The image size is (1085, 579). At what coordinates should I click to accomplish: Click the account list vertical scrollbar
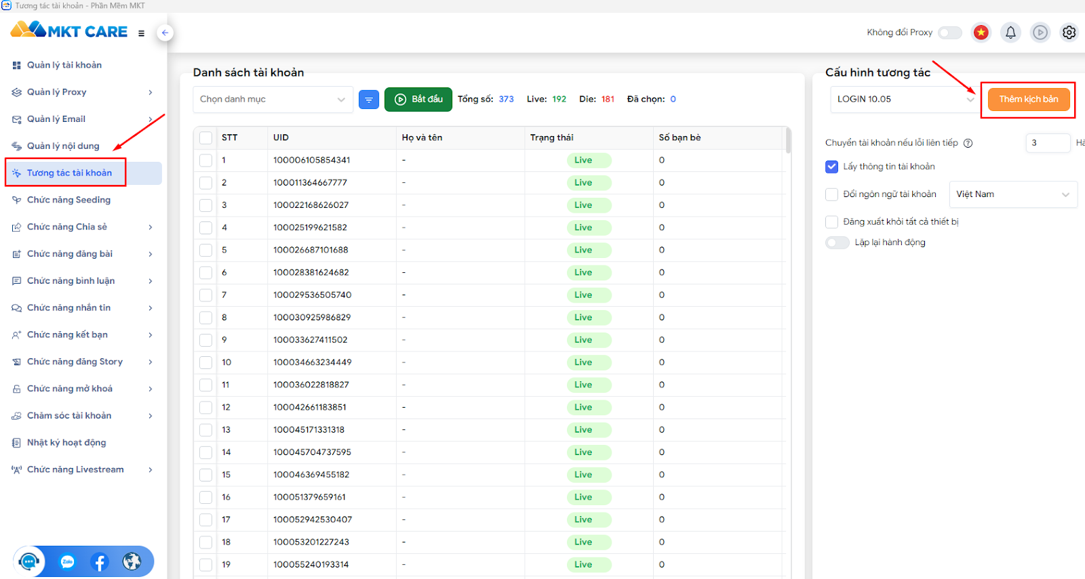coord(788,141)
